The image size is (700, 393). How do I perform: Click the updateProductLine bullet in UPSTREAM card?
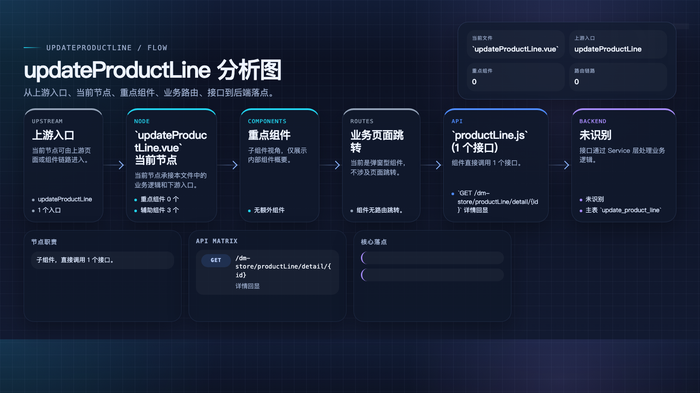[x=65, y=199]
